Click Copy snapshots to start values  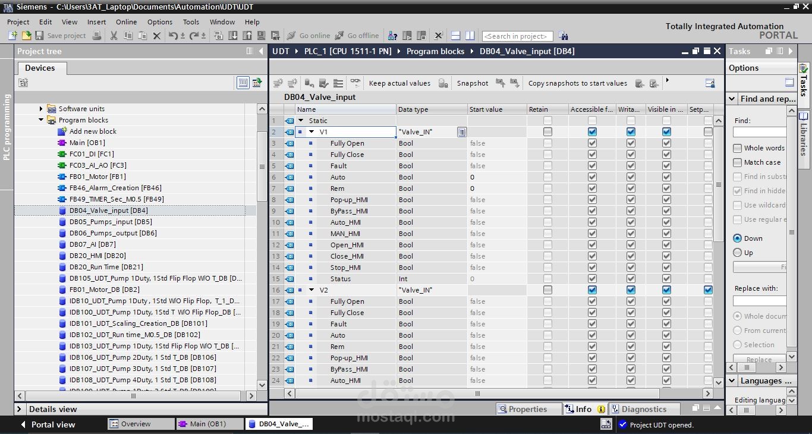(x=578, y=83)
